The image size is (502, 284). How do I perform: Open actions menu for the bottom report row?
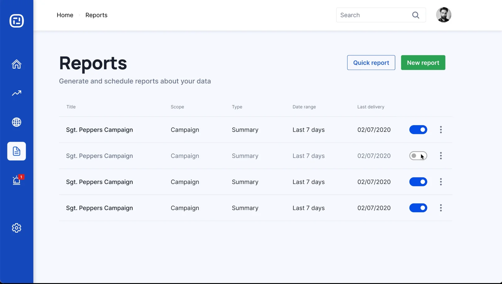[x=441, y=208]
